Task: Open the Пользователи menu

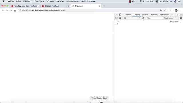Action: tap(72, 1)
